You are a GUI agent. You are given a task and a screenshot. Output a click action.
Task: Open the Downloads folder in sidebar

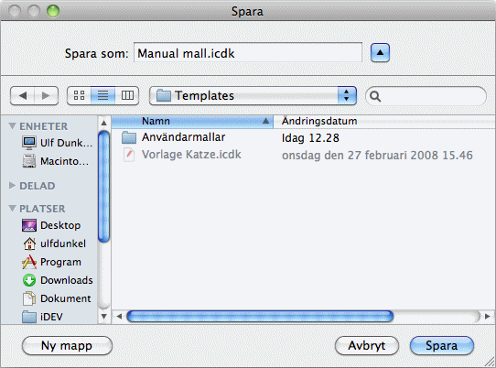coord(58,280)
